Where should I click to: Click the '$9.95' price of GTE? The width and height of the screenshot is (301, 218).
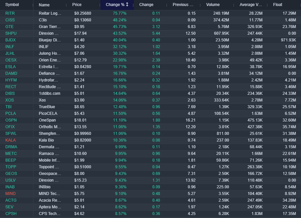click(79, 27)
